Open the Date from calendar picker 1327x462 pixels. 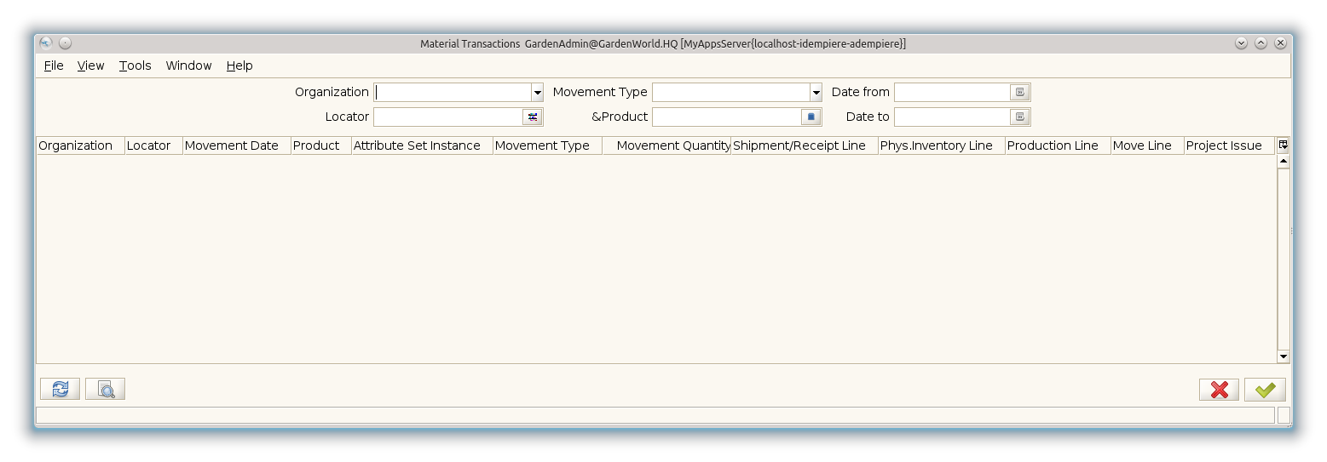coord(1020,92)
